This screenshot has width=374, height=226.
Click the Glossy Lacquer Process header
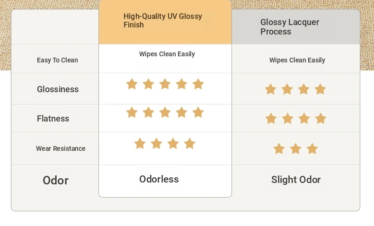[x=290, y=26]
